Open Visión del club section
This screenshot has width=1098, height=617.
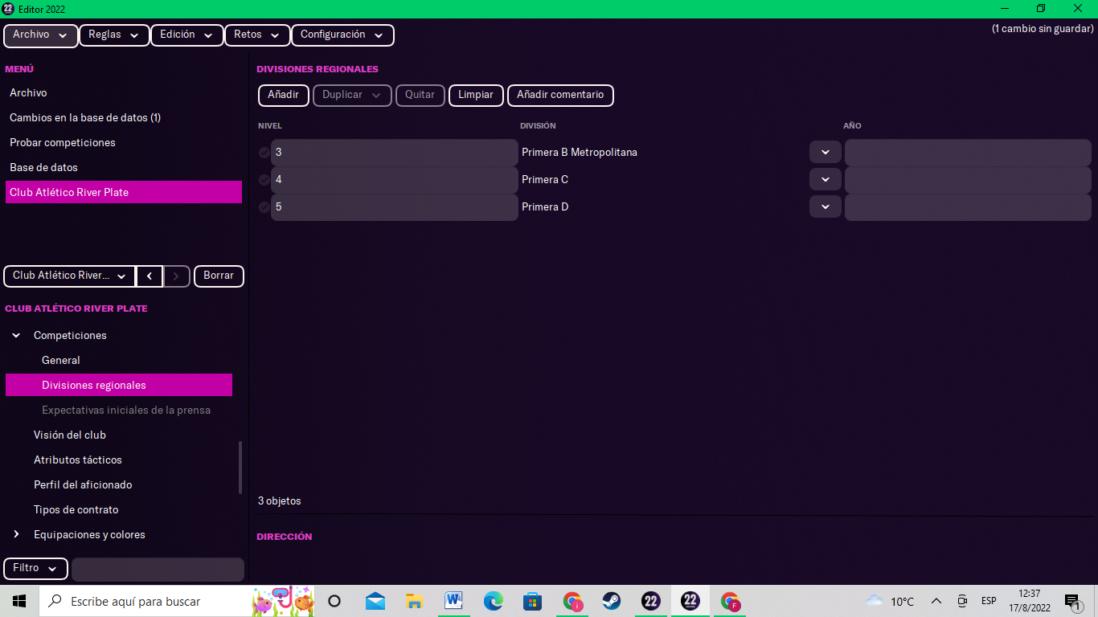[70, 435]
